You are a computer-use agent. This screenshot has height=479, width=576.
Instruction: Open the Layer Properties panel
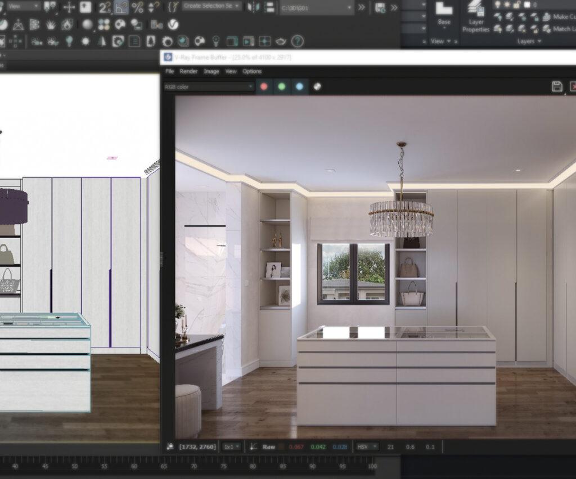pos(476,18)
